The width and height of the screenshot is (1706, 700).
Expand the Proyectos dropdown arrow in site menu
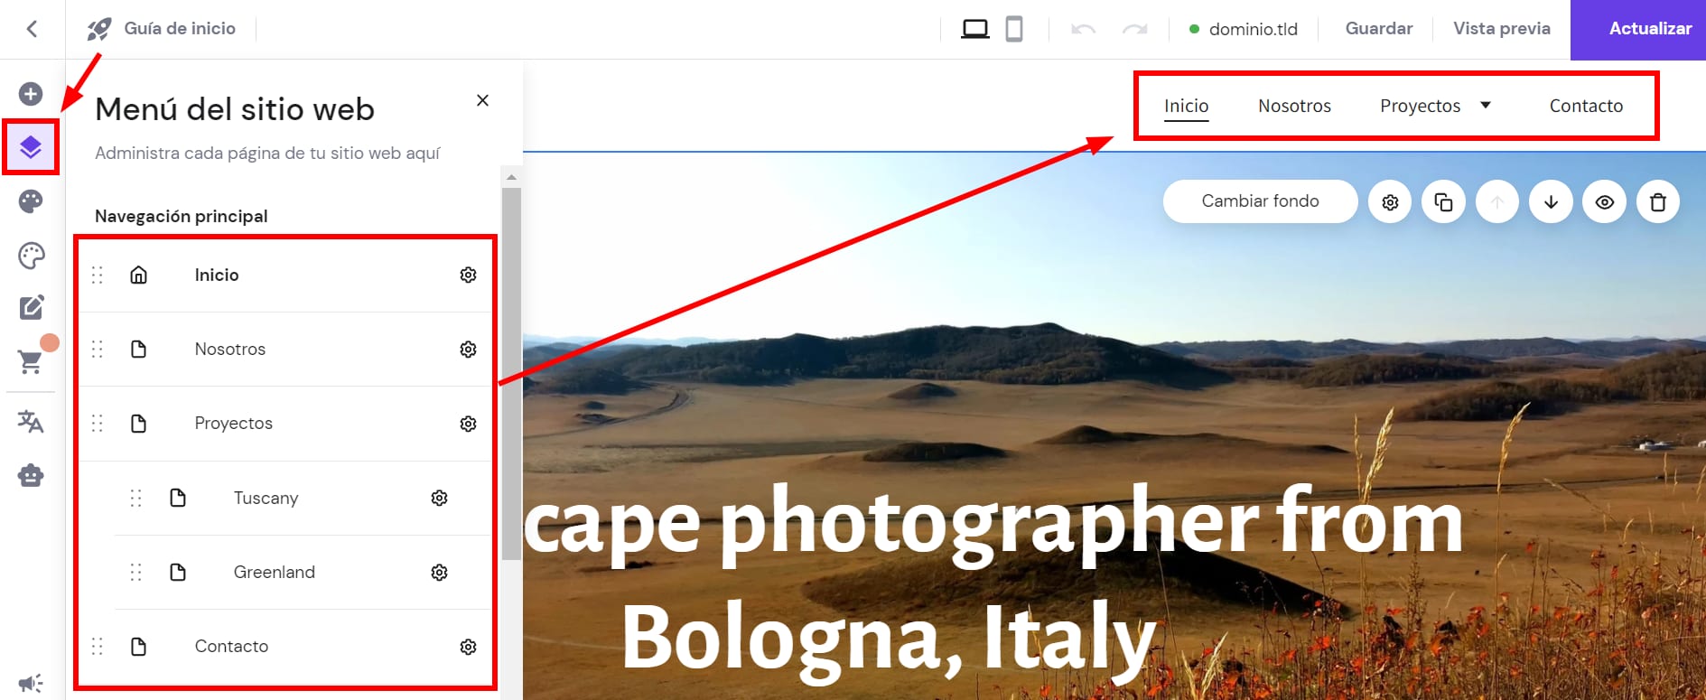pyautogui.click(x=1486, y=106)
